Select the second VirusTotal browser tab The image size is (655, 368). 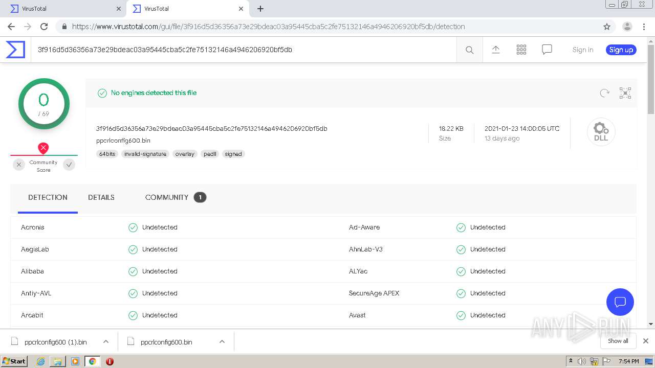point(187,9)
